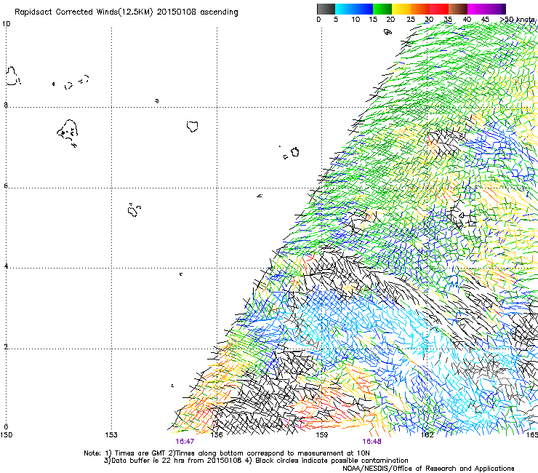
Task: Click the 159 longitude axis label
Action: click(321, 435)
